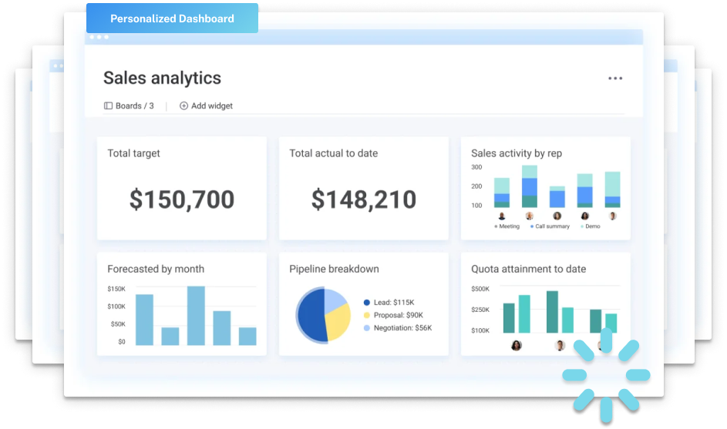Click the Boards icon beside Boards / 3
The width and height of the screenshot is (727, 429).
(108, 106)
